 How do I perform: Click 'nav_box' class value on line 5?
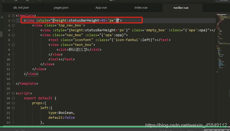[74, 35]
